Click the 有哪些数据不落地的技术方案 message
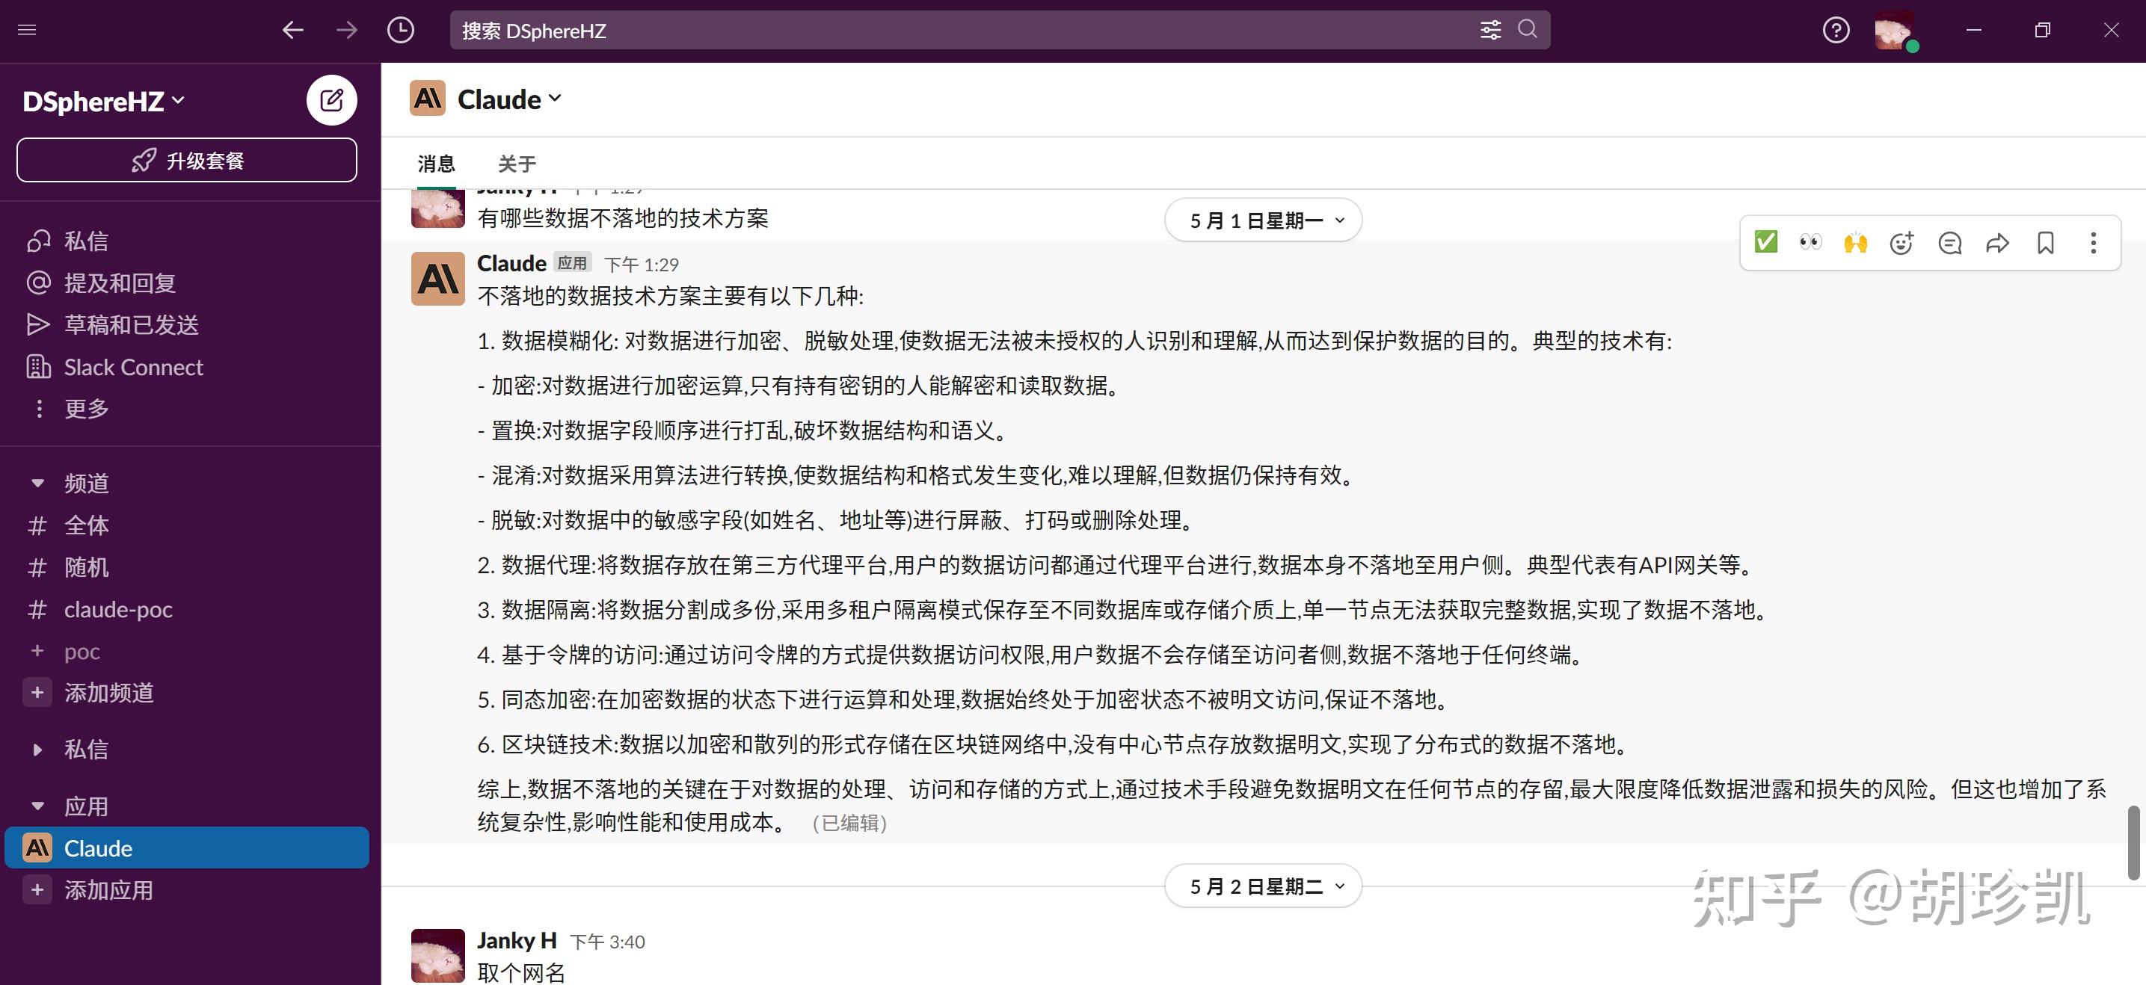Screen dimensions: 2146x985 click(623, 218)
